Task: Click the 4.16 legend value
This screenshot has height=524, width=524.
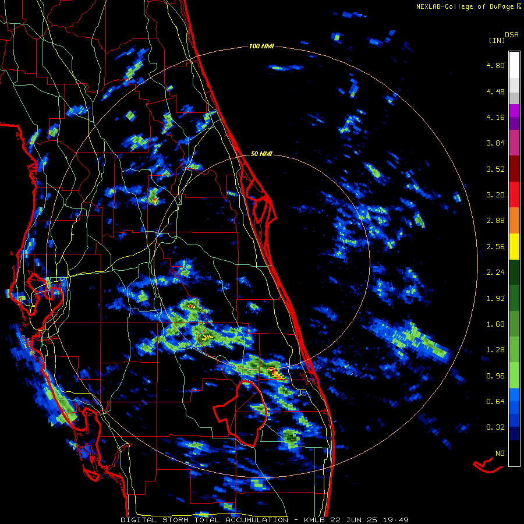Action: point(495,117)
